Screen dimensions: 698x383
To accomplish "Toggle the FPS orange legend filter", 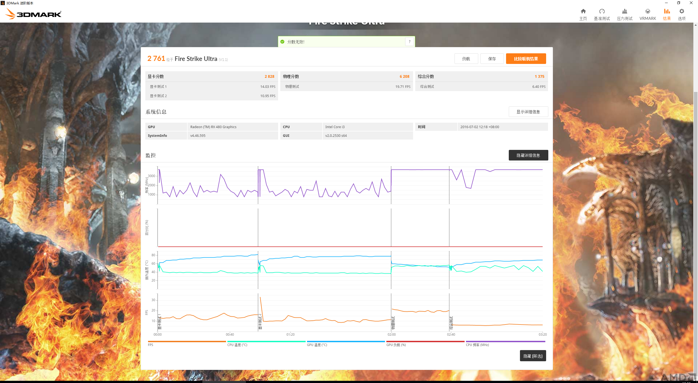I will click(187, 343).
